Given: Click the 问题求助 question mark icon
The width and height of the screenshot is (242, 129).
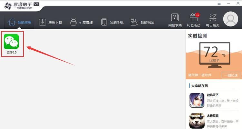Looking at the screenshot, I should pos(175,17).
